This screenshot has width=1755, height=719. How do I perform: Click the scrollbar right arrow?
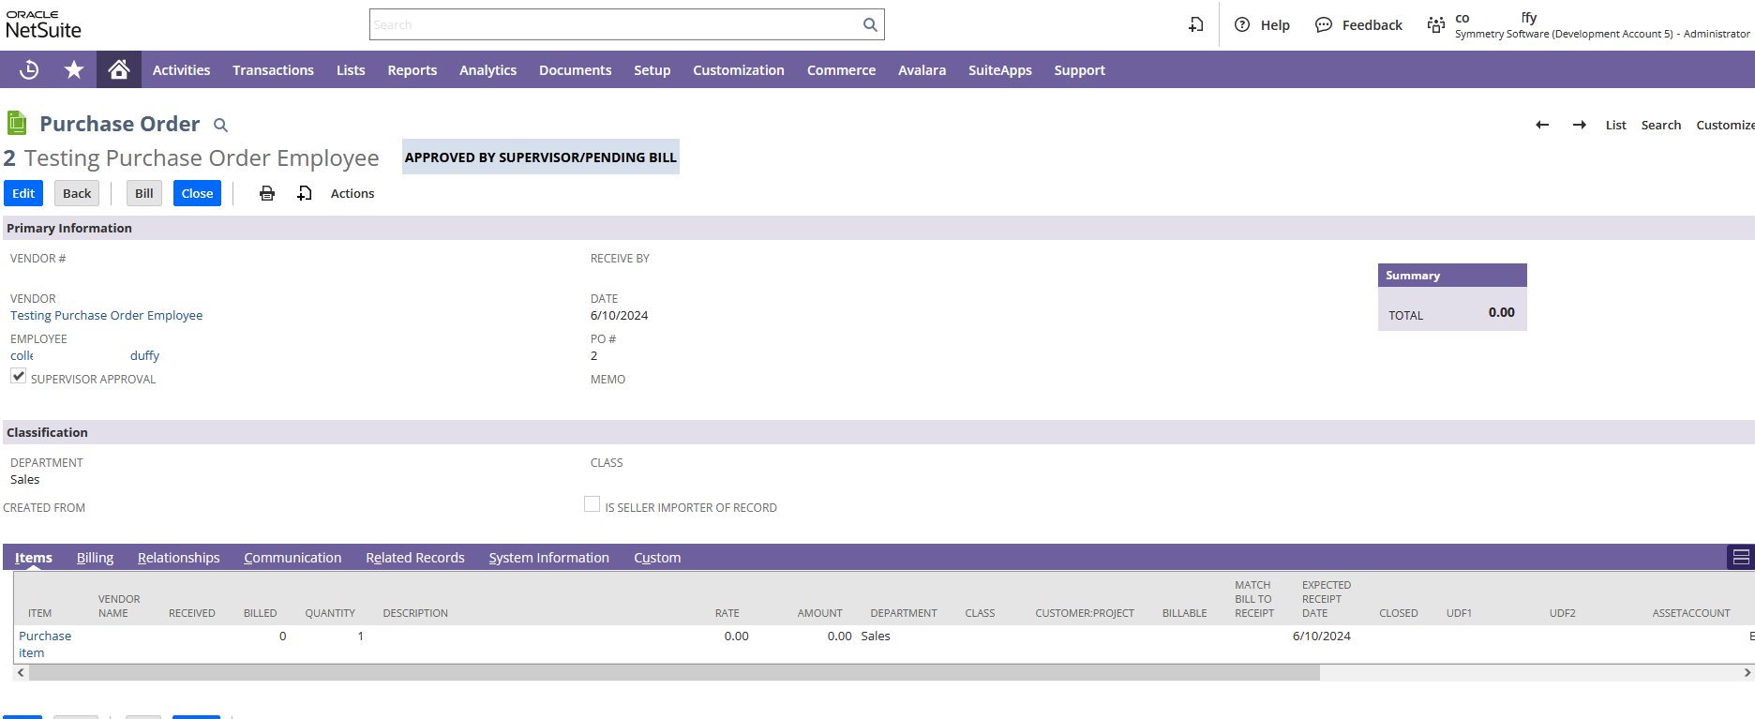pos(1747,672)
